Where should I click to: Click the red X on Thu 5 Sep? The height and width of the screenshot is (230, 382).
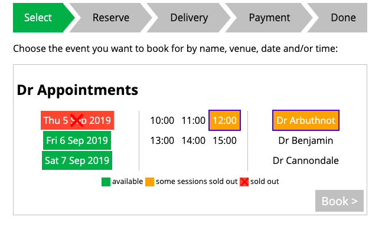tap(77, 120)
